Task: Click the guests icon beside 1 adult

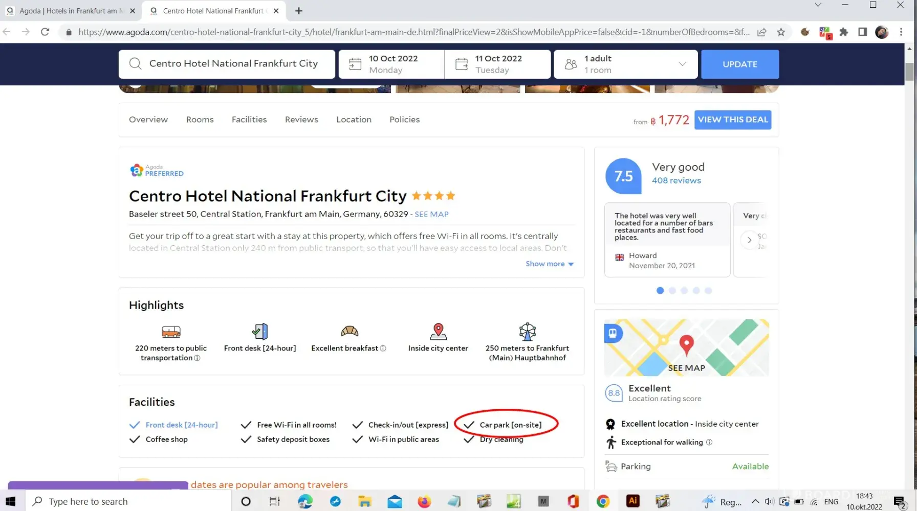Action: pos(571,64)
